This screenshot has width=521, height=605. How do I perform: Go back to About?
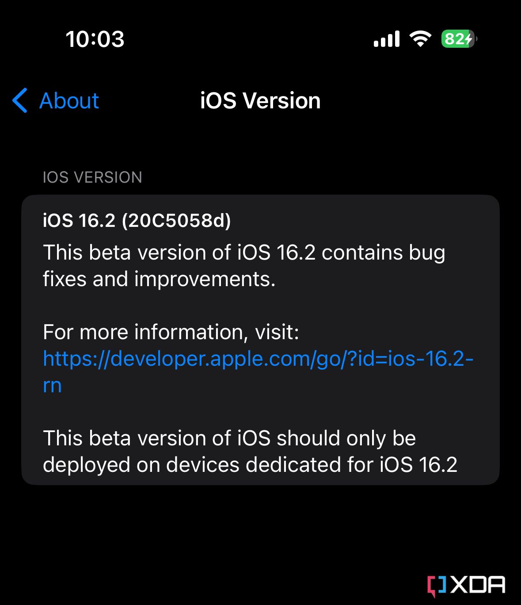pos(55,100)
